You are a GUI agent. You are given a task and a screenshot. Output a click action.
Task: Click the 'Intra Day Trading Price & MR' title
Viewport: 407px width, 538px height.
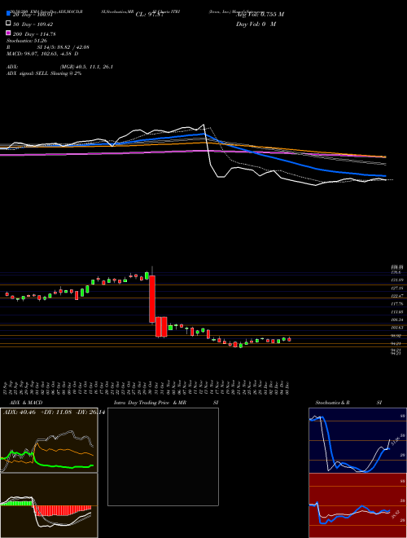150,403
